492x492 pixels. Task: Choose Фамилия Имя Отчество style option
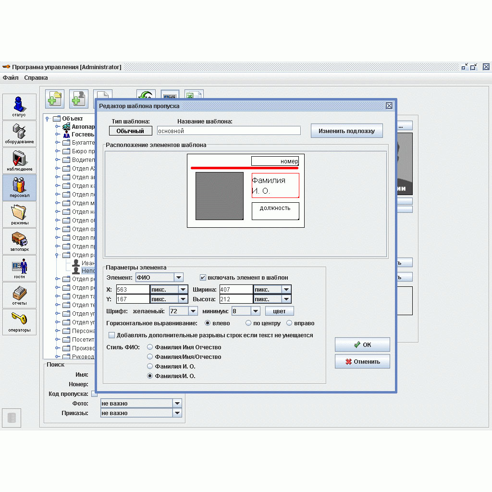150,347
